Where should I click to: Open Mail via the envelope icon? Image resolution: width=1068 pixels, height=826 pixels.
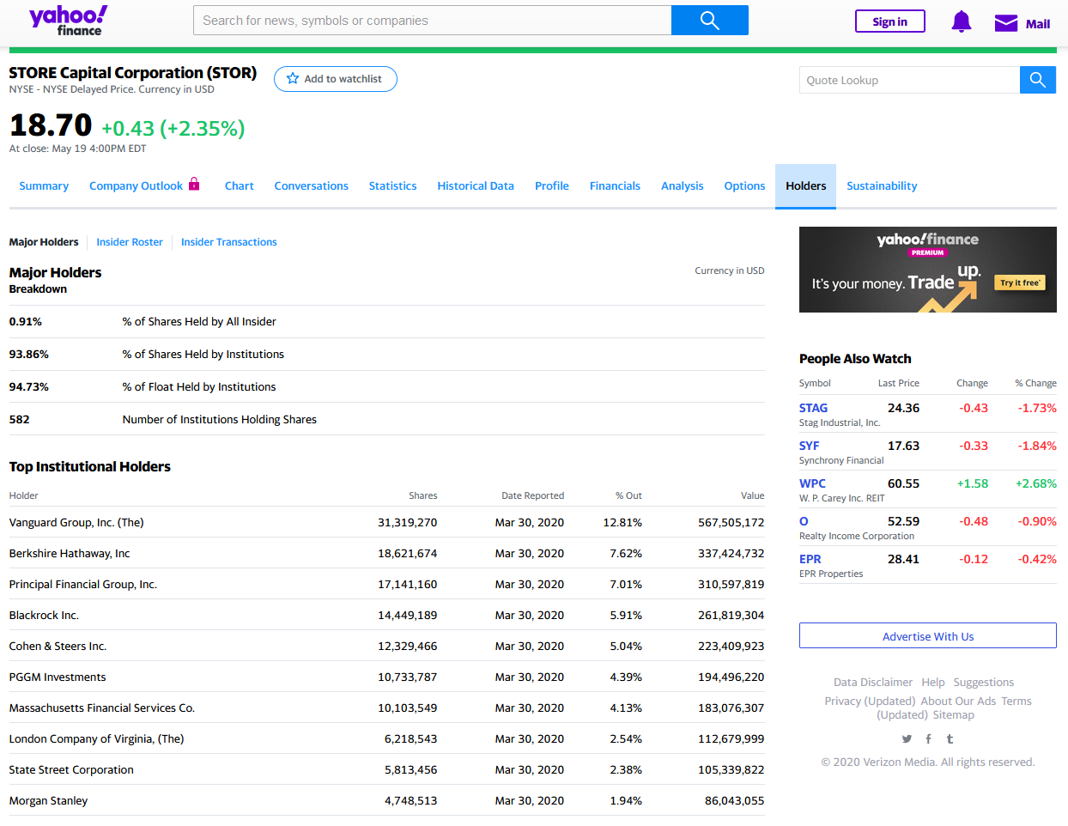[1006, 23]
